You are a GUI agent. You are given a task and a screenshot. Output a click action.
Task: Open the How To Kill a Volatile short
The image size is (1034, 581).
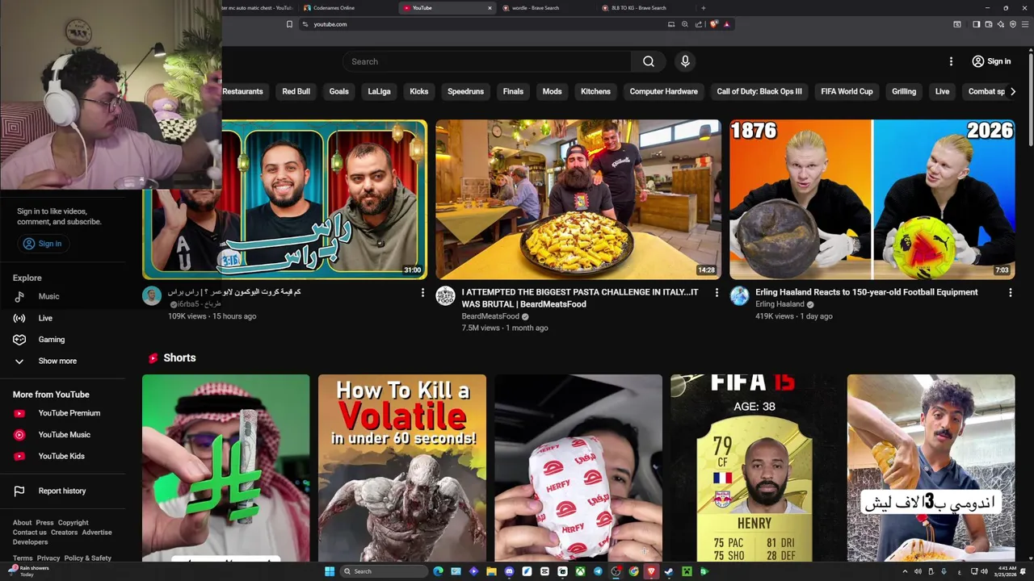402,468
